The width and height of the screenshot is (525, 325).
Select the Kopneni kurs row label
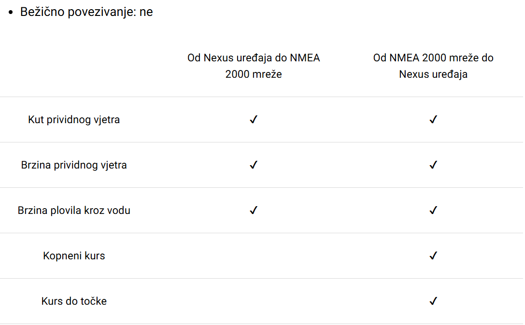[x=74, y=256]
